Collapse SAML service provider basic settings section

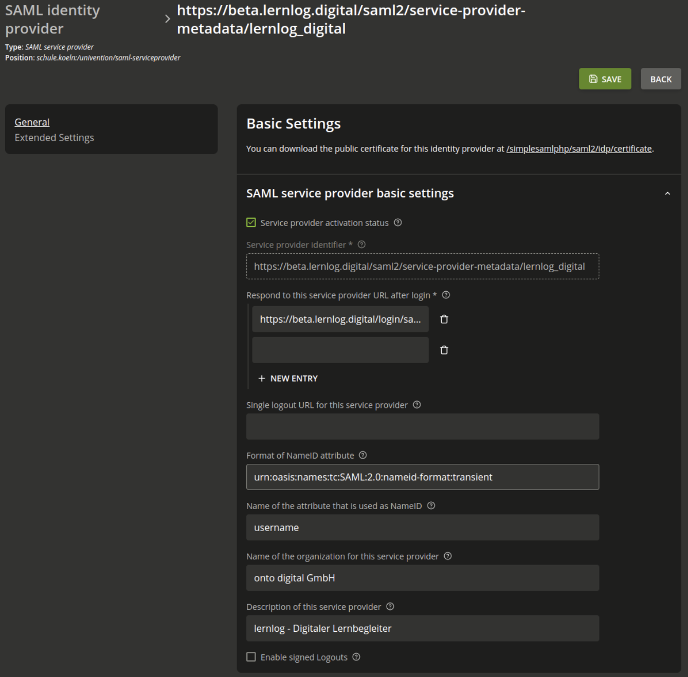667,194
